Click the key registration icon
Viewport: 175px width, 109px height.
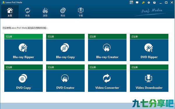pyautogui.click(x=143, y=3)
